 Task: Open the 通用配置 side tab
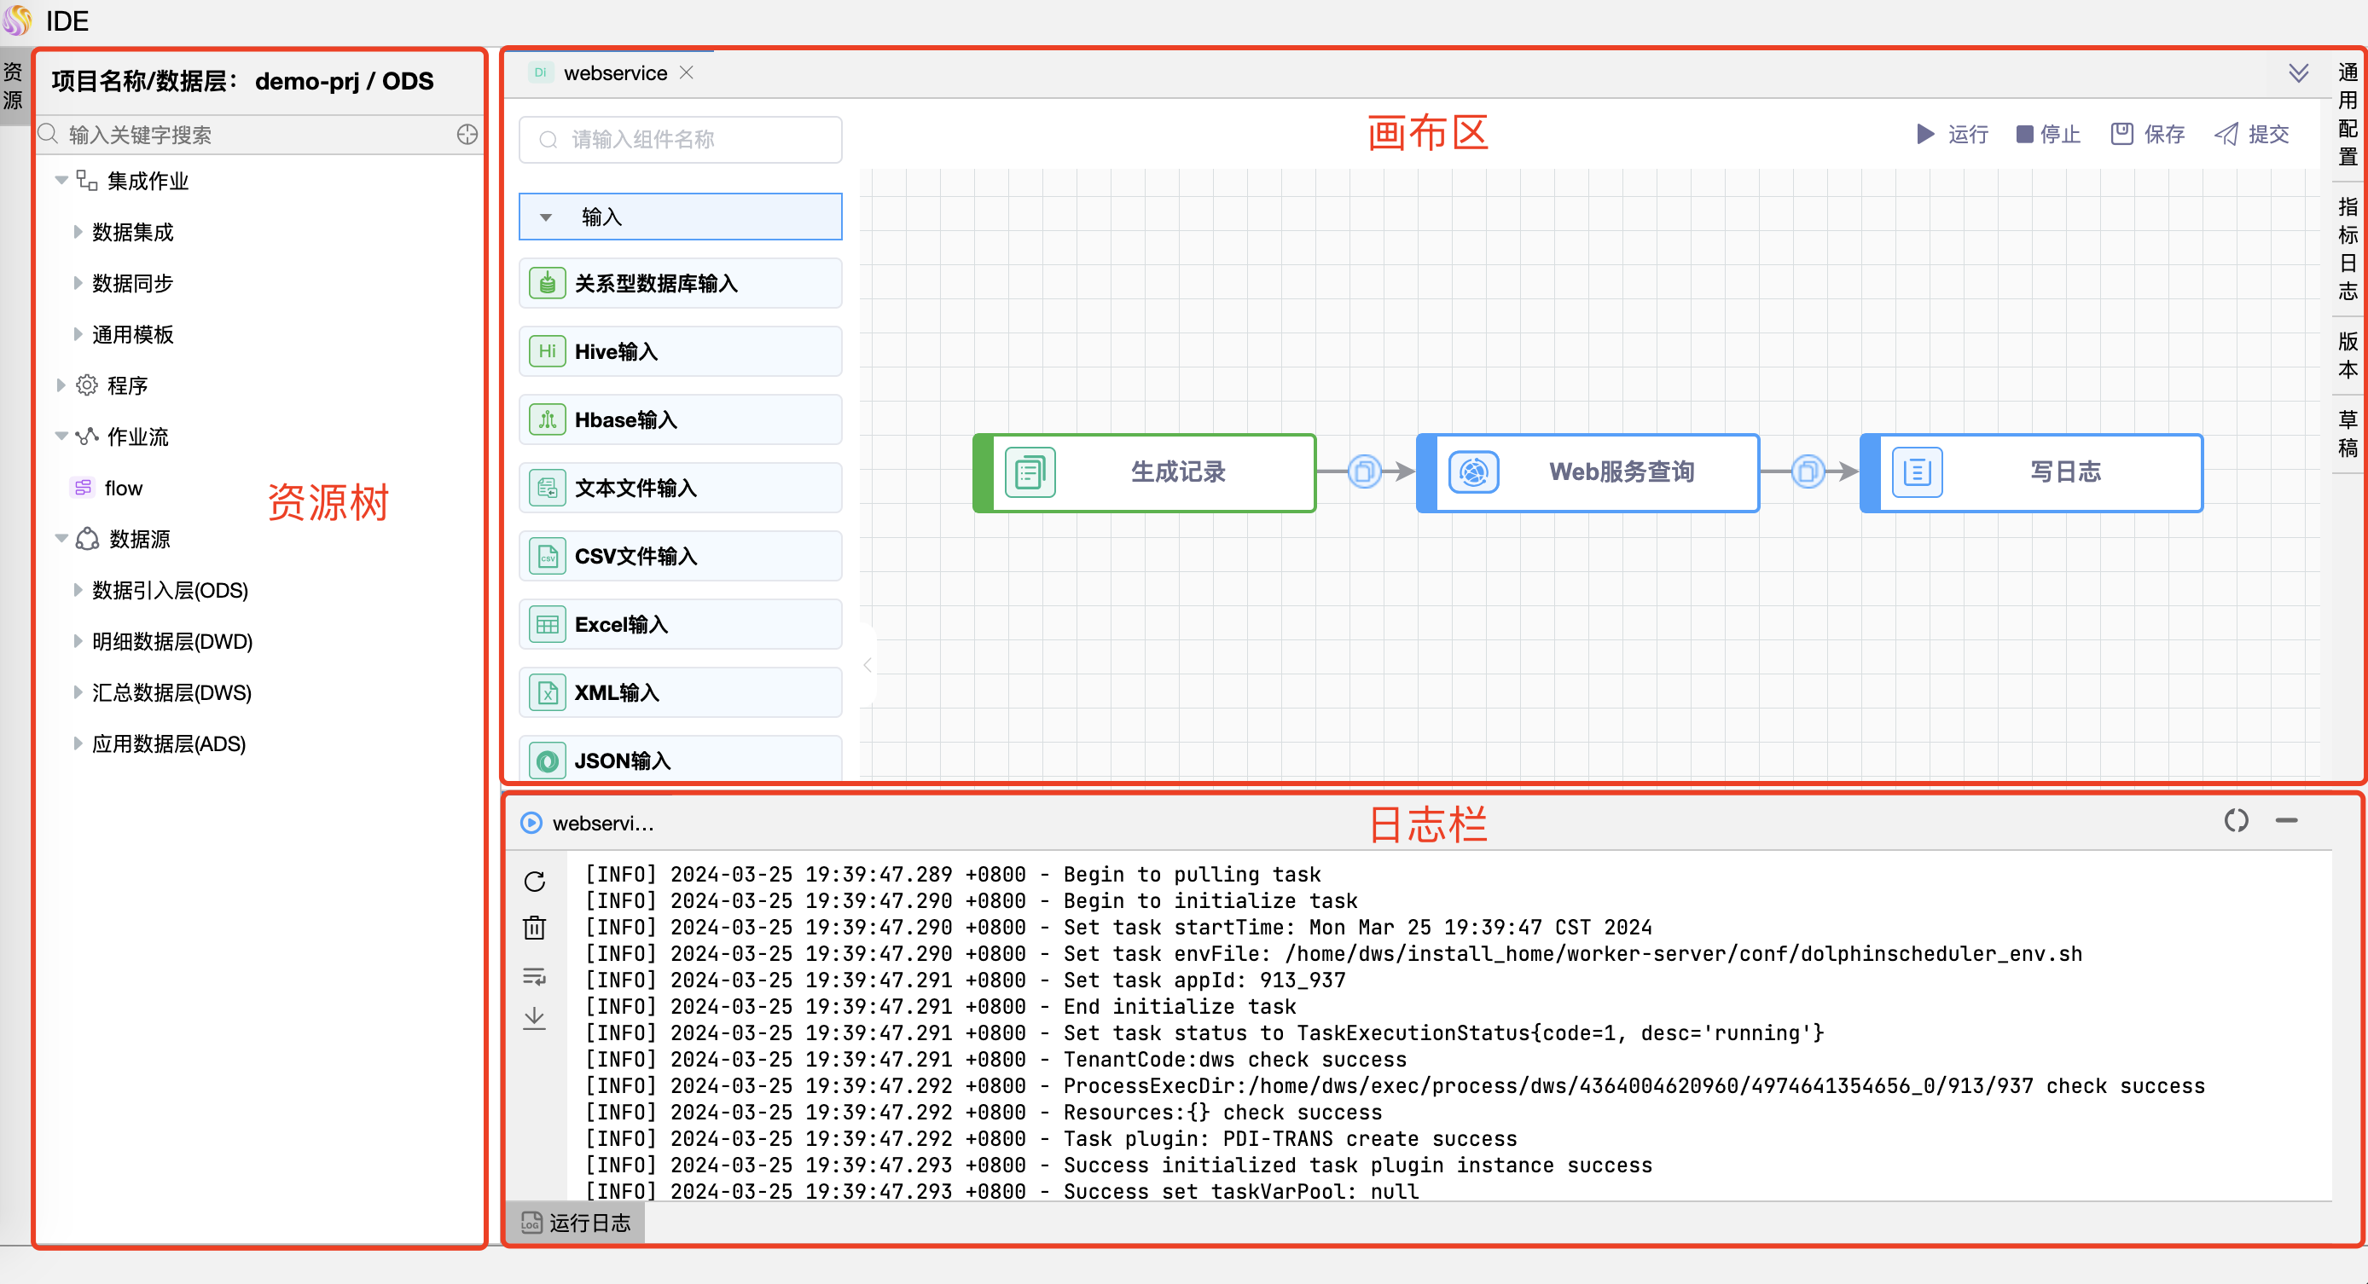click(x=2347, y=114)
